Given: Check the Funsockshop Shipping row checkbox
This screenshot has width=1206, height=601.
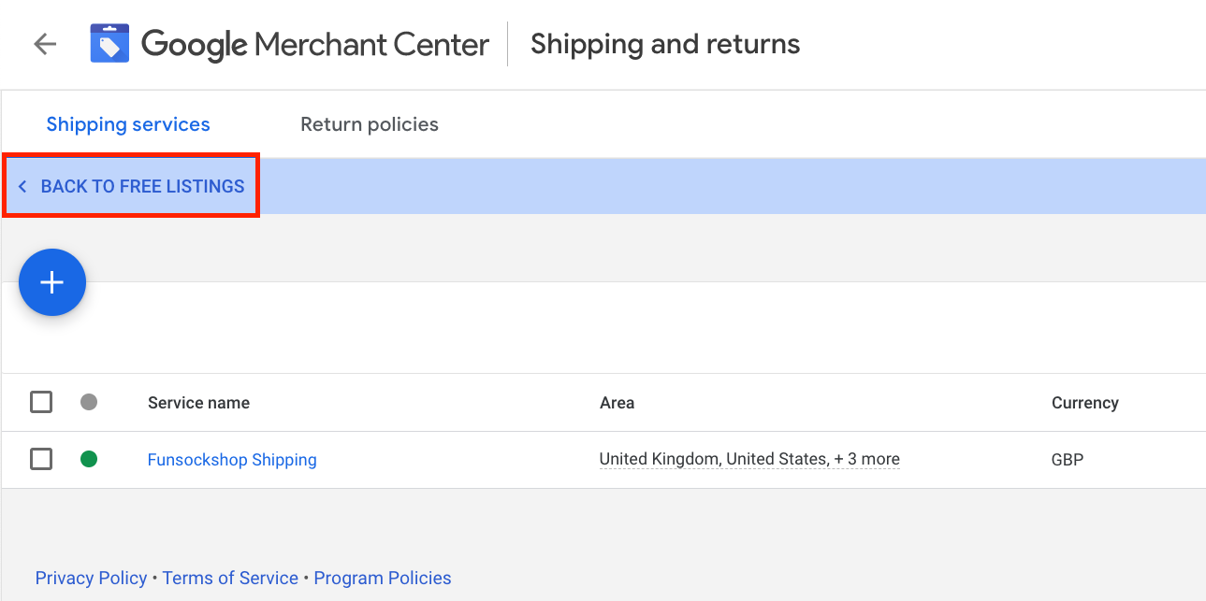Looking at the screenshot, I should coord(41,459).
